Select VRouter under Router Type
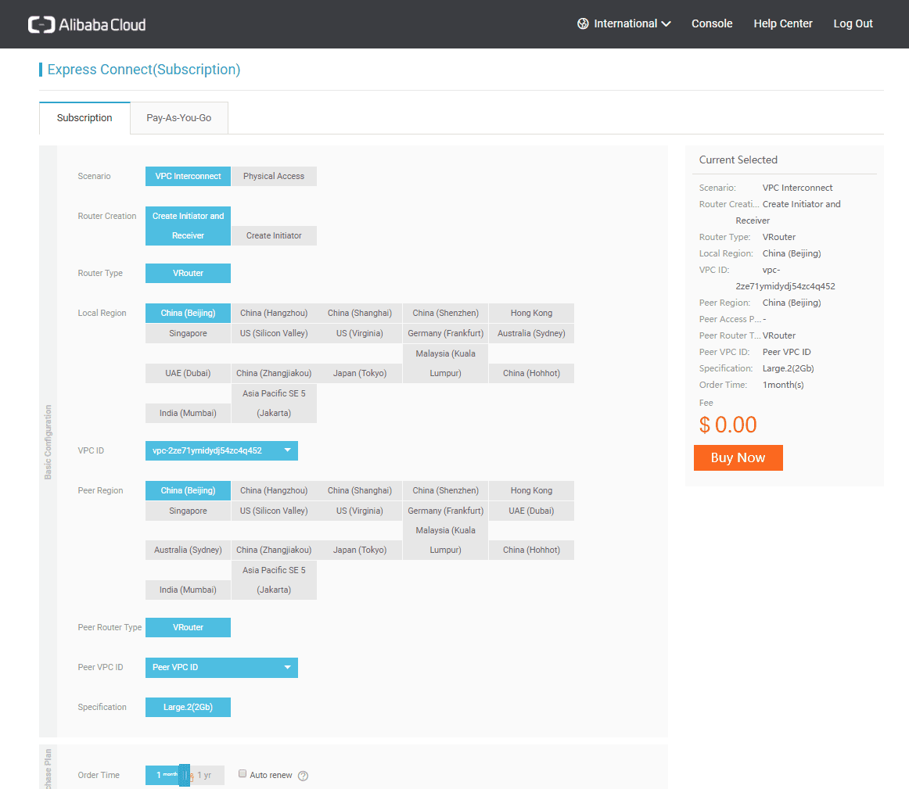This screenshot has width=909, height=789. coord(188,274)
